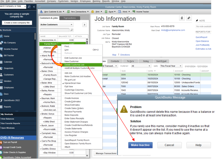222x160 pixels.
Task: Open the Active Customers dropdown
Action: [57, 24]
